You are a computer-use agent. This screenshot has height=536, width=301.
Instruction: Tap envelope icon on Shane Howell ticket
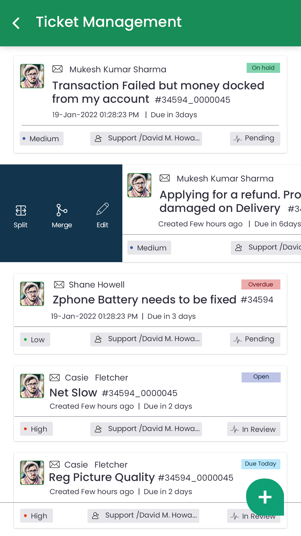59,284
